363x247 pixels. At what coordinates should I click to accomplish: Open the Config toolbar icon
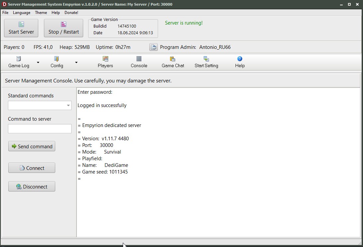click(57, 62)
